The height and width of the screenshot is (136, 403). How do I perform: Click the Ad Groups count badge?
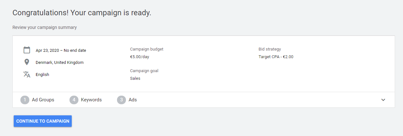click(25, 100)
